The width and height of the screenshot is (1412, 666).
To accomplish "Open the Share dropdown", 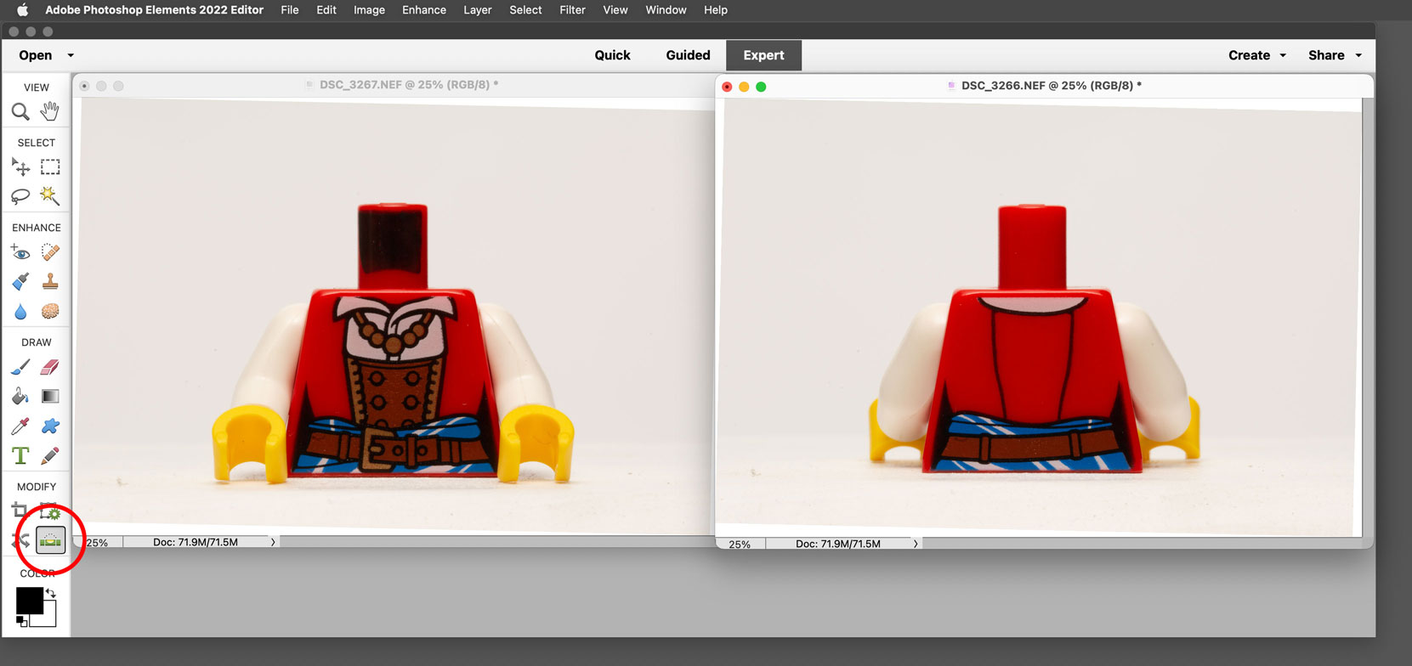I will (x=1335, y=55).
